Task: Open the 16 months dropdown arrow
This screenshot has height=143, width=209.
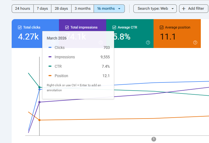Action: point(119,8)
